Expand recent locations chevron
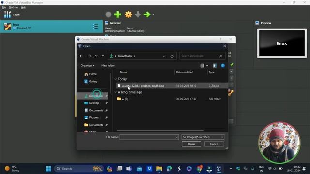The height and width of the screenshot is (174, 310). pos(96,56)
